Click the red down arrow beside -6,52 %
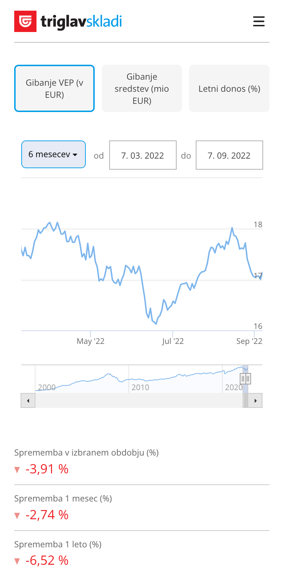This screenshot has width=283, height=569. 17,561
